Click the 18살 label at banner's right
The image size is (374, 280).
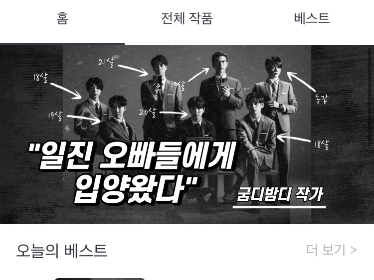click(x=322, y=144)
